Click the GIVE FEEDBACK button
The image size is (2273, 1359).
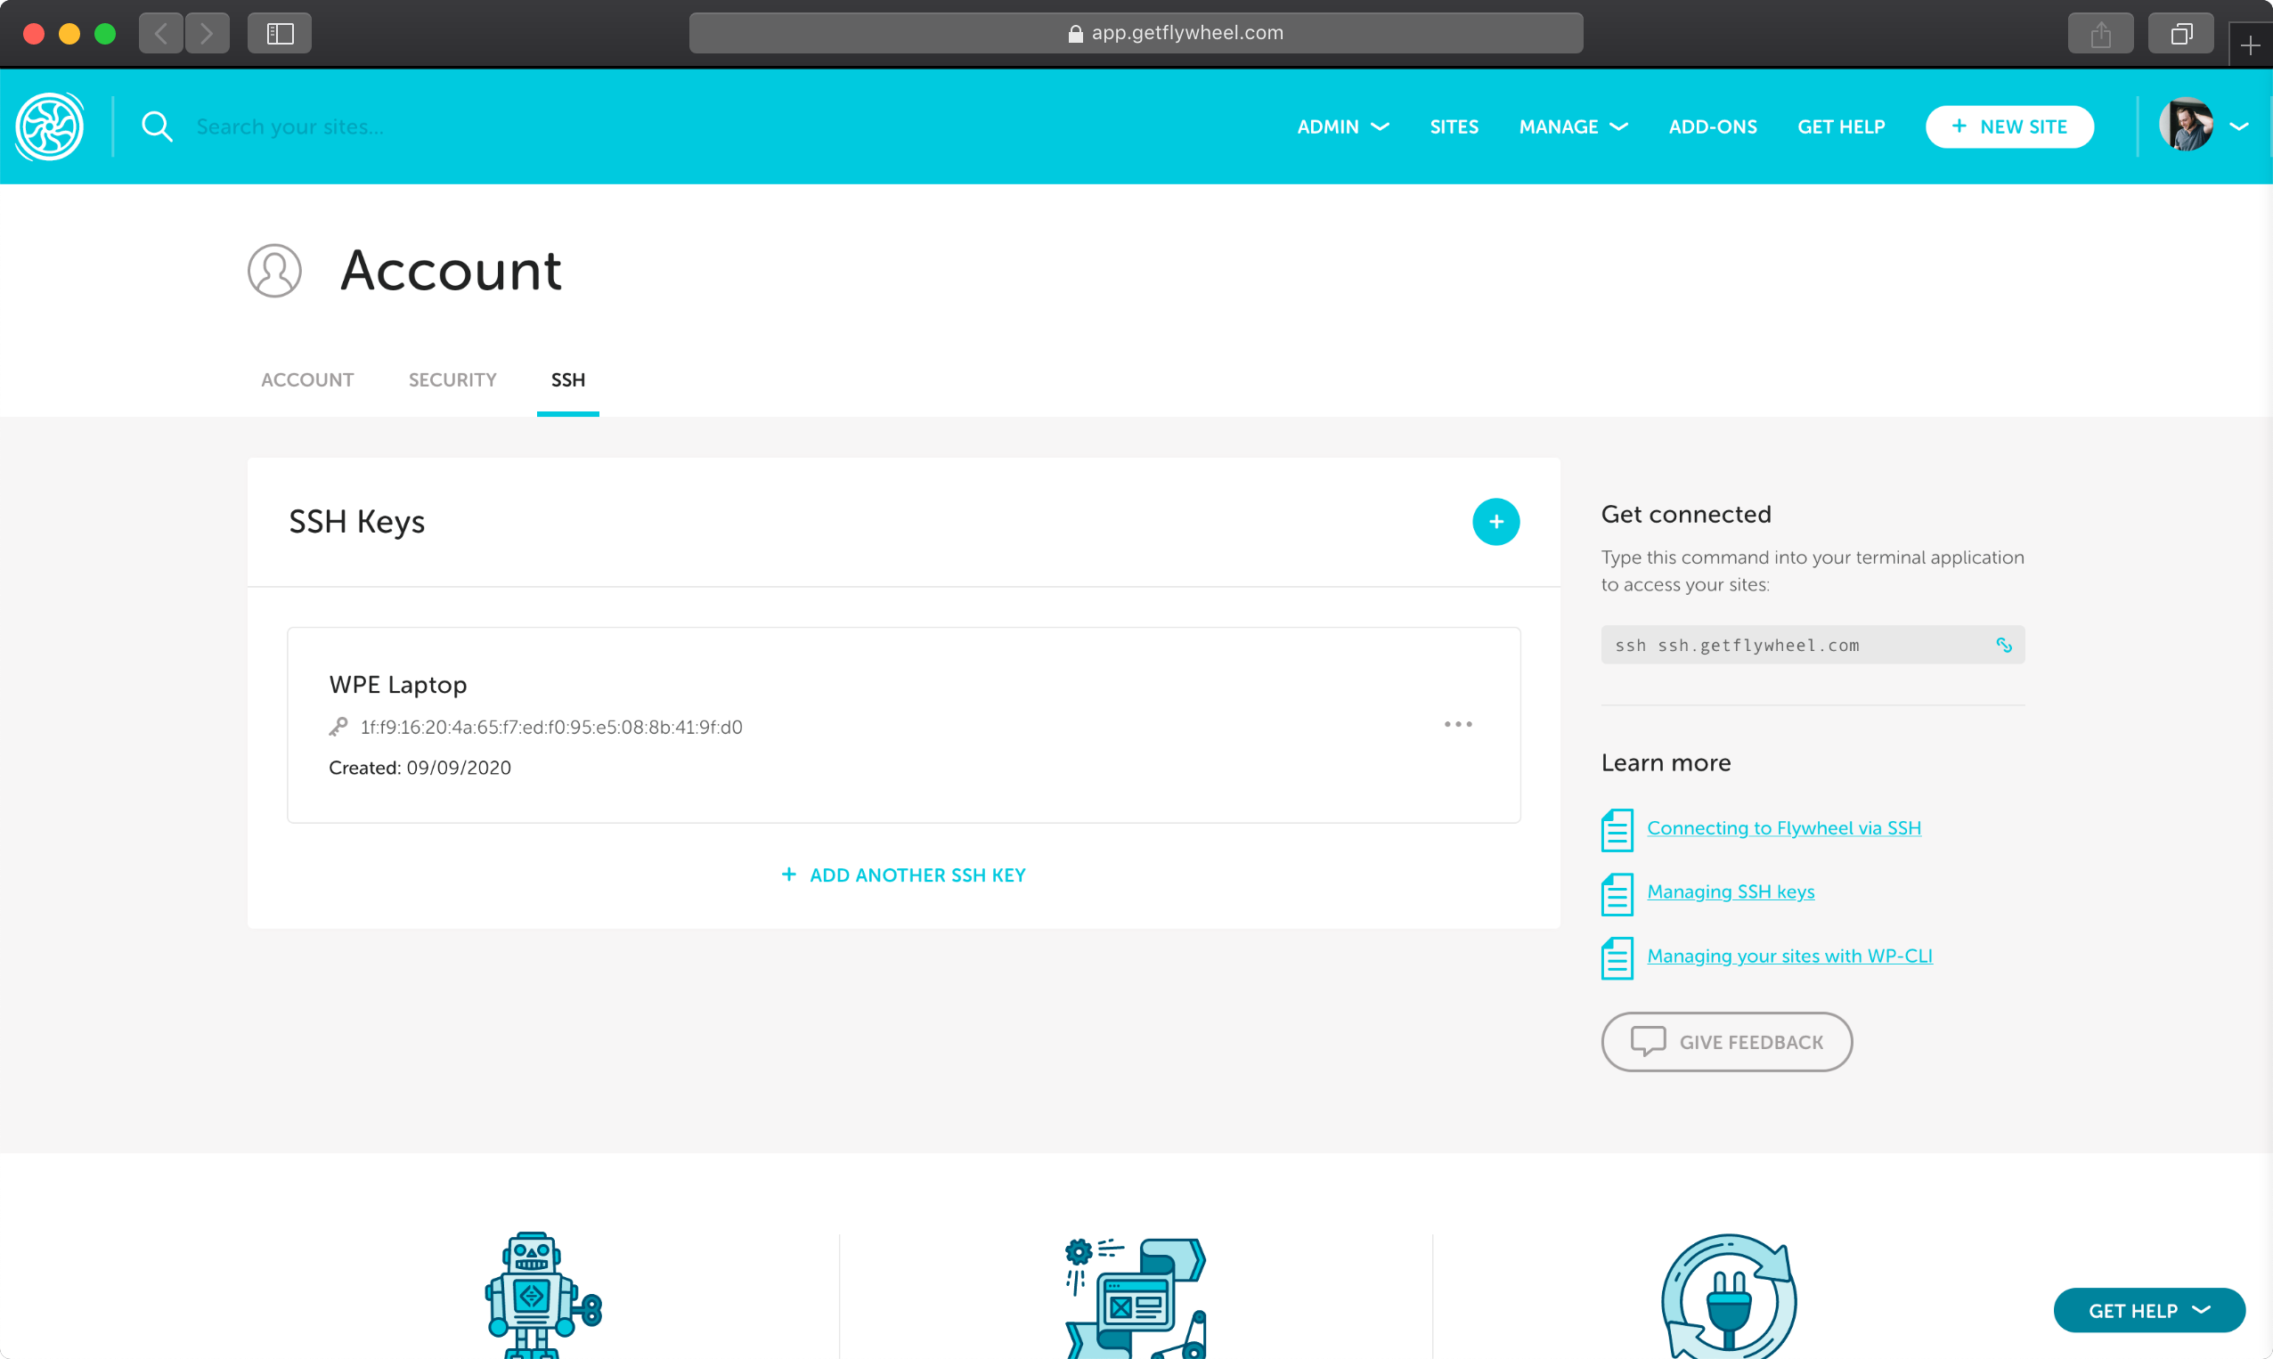(1726, 1042)
